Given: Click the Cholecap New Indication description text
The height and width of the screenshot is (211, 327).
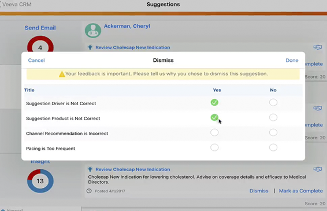Looking at the screenshot, I should 197,179.
